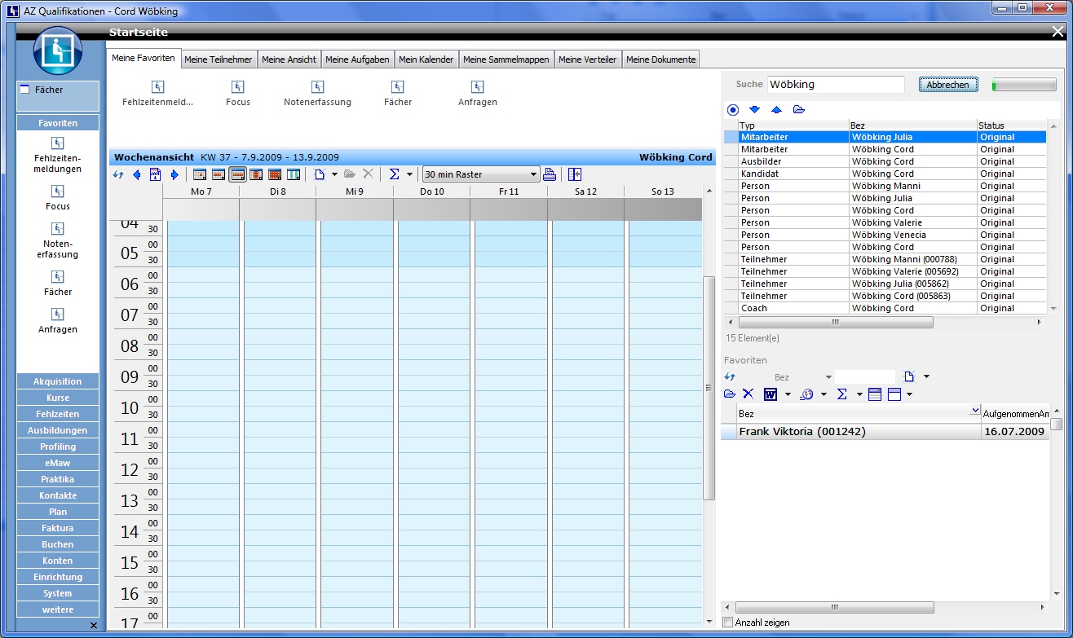The image size is (1073, 638).
Task: Toggle the Fächer checkbox in top-left panel
Action: pos(24,90)
